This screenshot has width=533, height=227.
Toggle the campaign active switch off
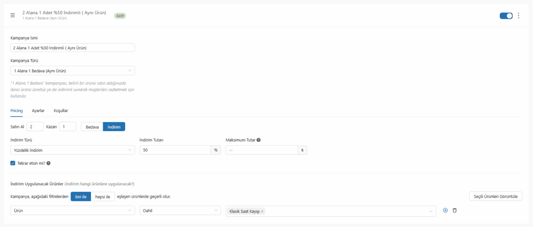coord(506,16)
